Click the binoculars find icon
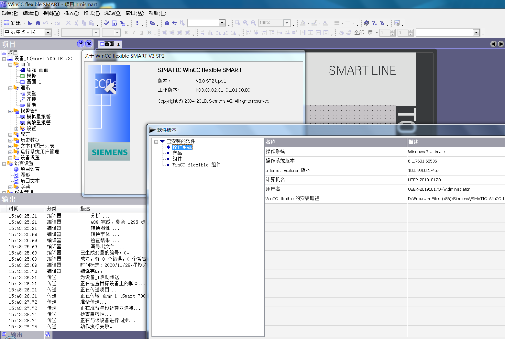505x339 pixels. (x=167, y=23)
